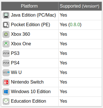Click the Windows 10 Edition logo icon

(6, 92)
